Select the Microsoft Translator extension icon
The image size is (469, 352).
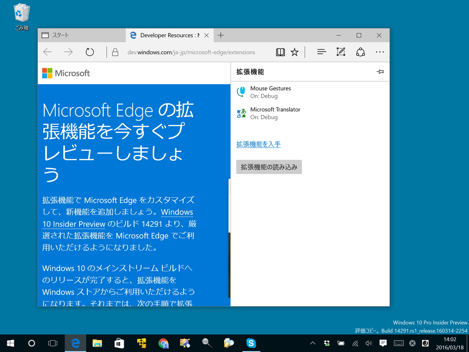point(241,113)
